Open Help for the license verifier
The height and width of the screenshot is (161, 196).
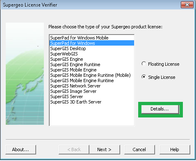pyautogui.click(x=175, y=149)
